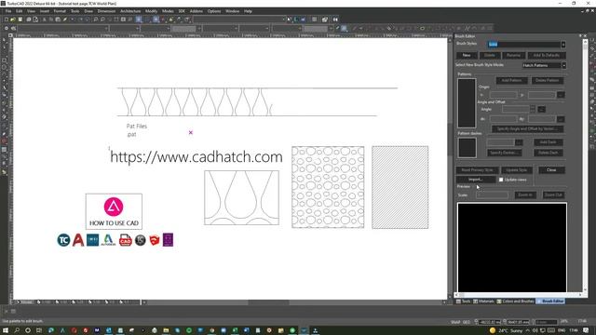Toggle SNAP in the status bar
Viewport: 596px width, 335px height.
pyautogui.click(x=455, y=322)
